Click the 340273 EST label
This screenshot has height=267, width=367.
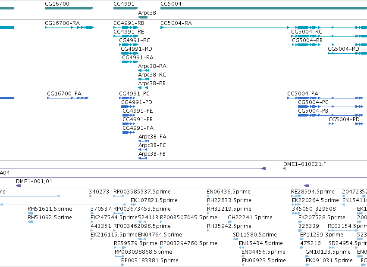click(x=99, y=192)
